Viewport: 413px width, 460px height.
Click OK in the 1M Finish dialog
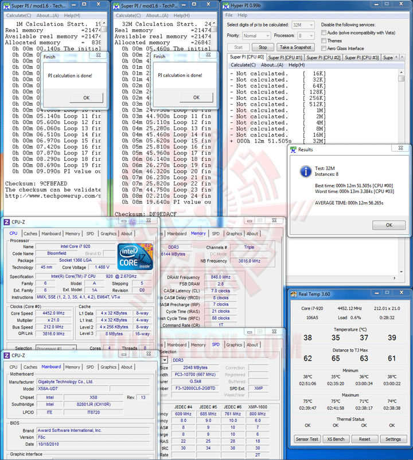tap(87, 98)
